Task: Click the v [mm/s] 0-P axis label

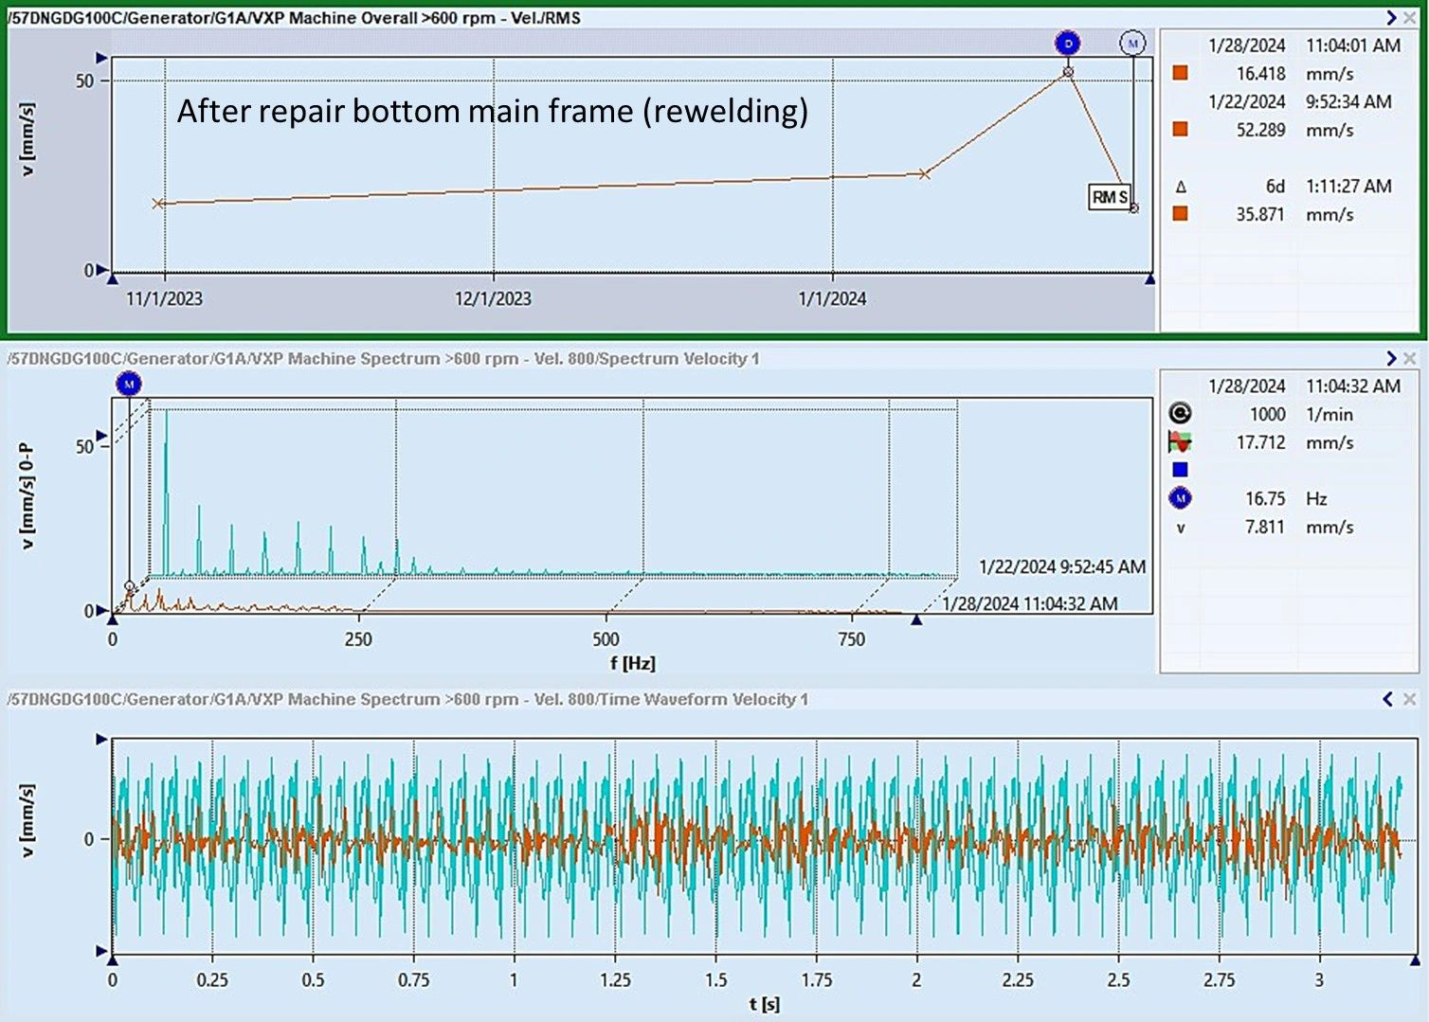Action: pos(28,496)
